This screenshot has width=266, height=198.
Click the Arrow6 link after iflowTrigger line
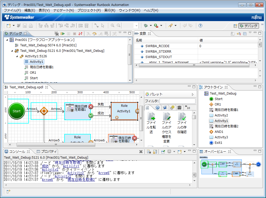pos(104,173)
